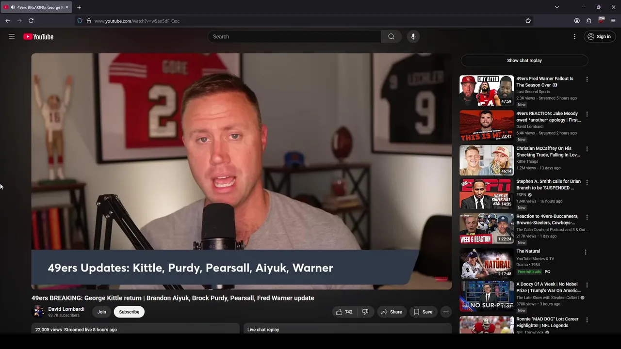Play Jake Moody REACTION video thumbnail

pyautogui.click(x=487, y=125)
